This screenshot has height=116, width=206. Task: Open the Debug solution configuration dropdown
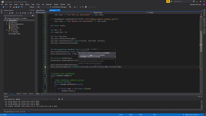(33, 7)
